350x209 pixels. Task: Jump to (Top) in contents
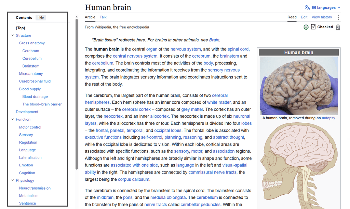pyautogui.click(x=20, y=28)
